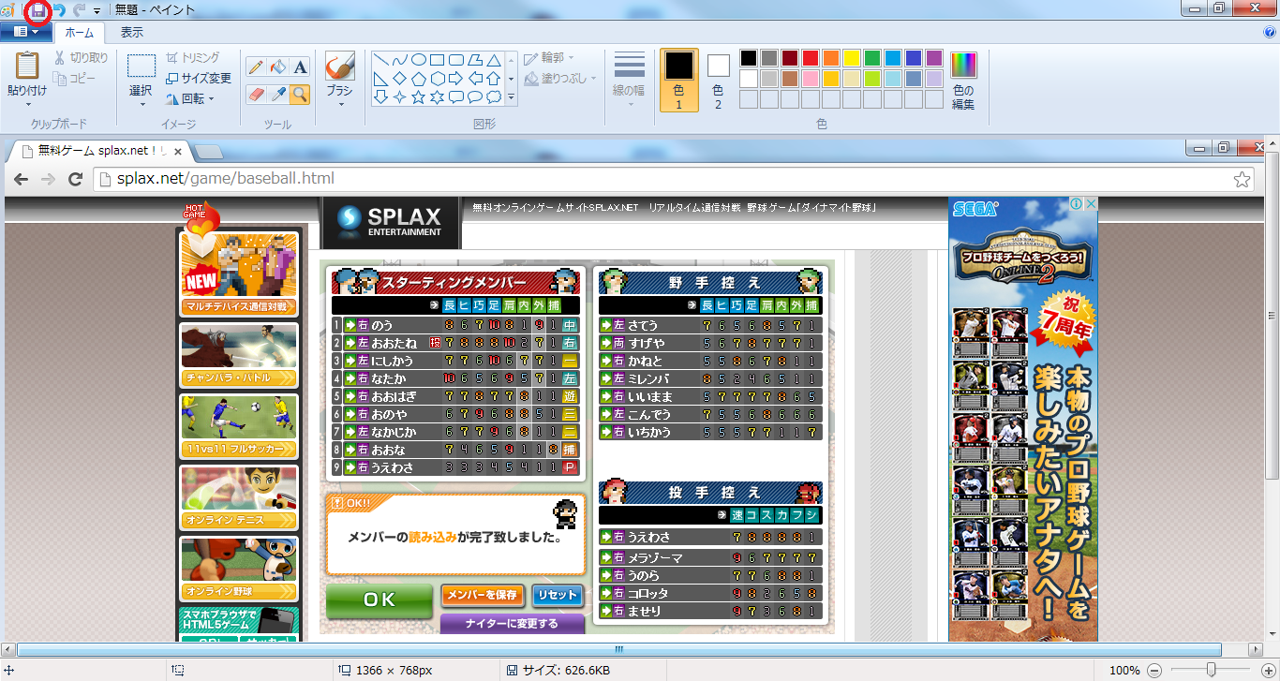Select the Eraser tool
Image resolution: width=1280 pixels, height=681 pixels.
coord(256,94)
